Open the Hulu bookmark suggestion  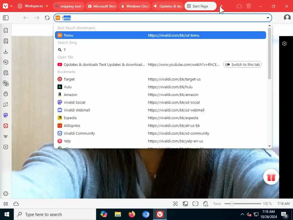160,87
